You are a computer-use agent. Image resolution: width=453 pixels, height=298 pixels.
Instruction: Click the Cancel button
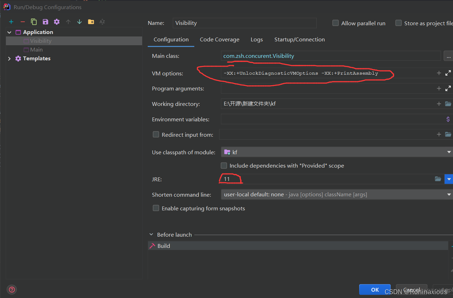pos(412,290)
